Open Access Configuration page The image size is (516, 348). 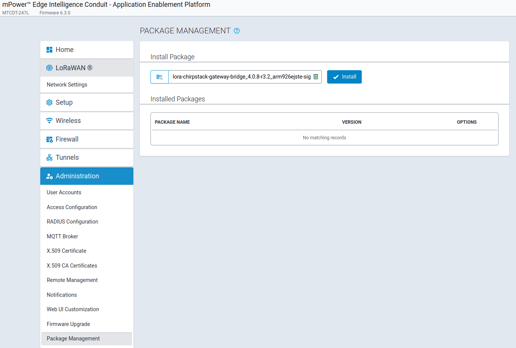point(87,207)
